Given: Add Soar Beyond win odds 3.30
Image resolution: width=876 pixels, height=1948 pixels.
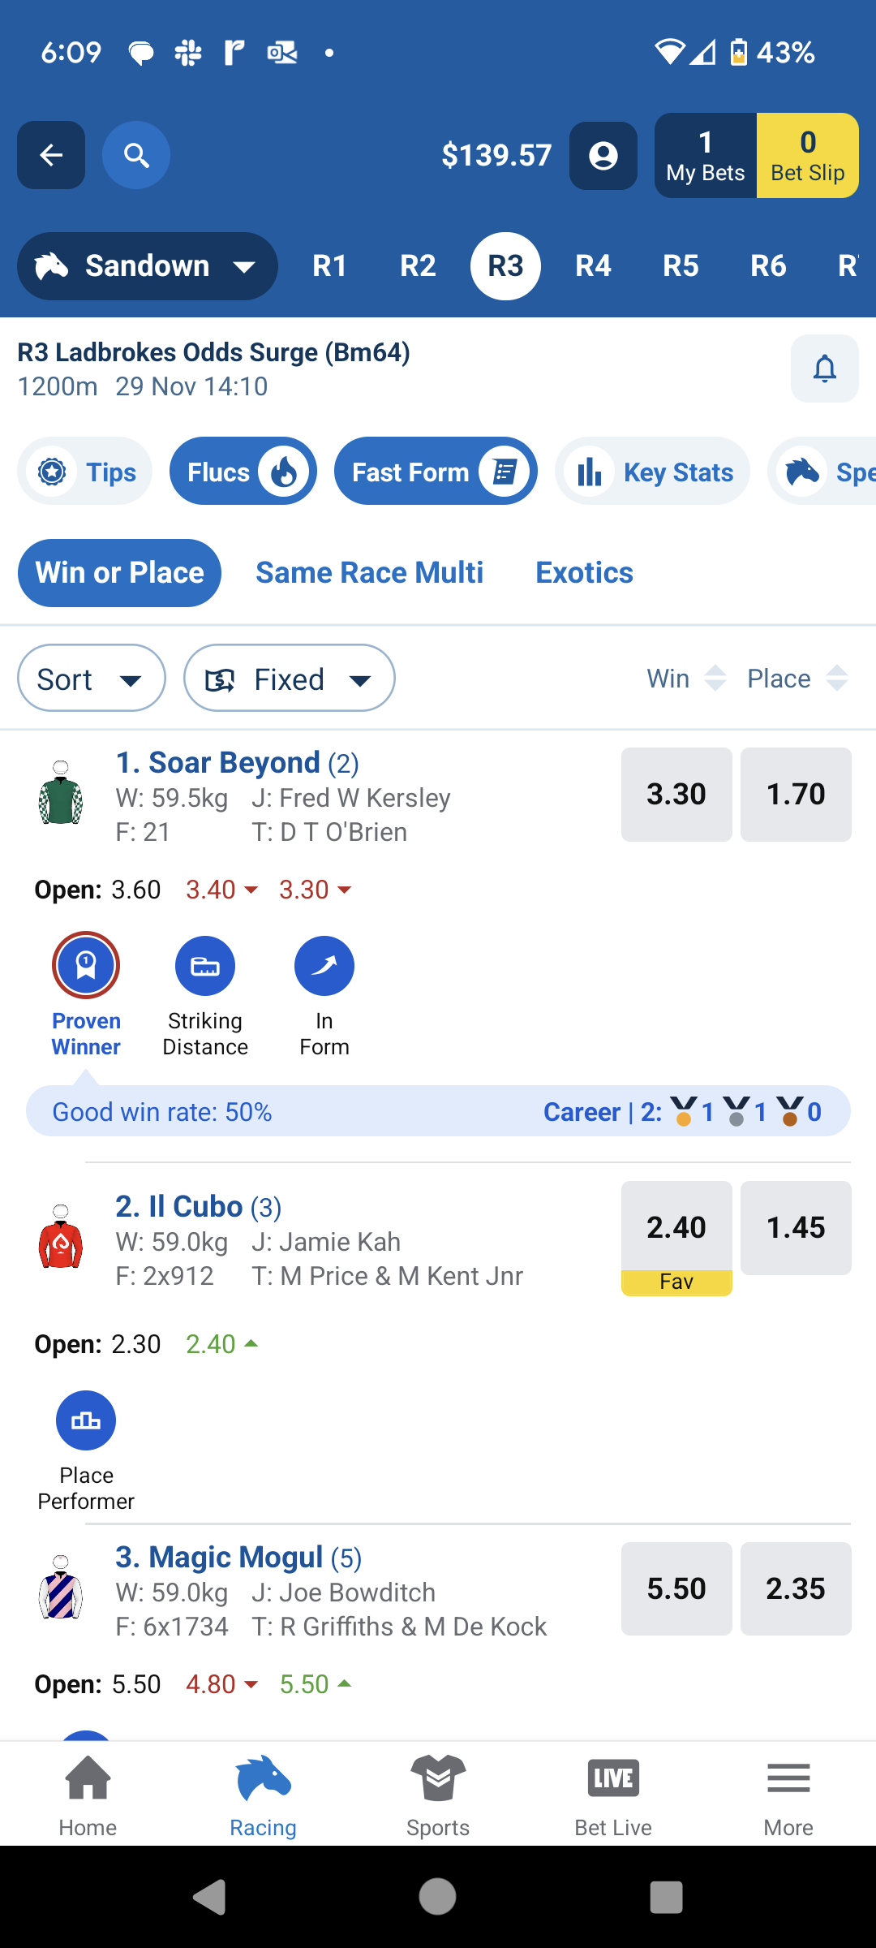Looking at the screenshot, I should [x=676, y=794].
